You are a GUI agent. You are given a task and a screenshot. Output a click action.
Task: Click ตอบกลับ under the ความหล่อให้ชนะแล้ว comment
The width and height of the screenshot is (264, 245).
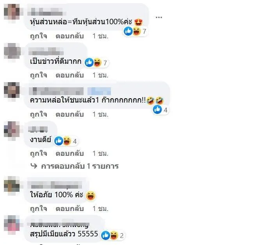tap(70, 114)
